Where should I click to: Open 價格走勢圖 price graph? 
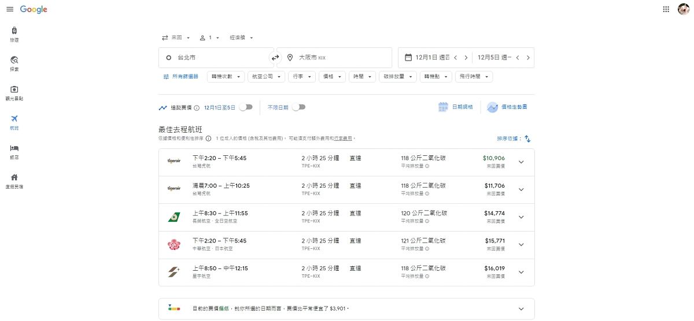click(507, 107)
